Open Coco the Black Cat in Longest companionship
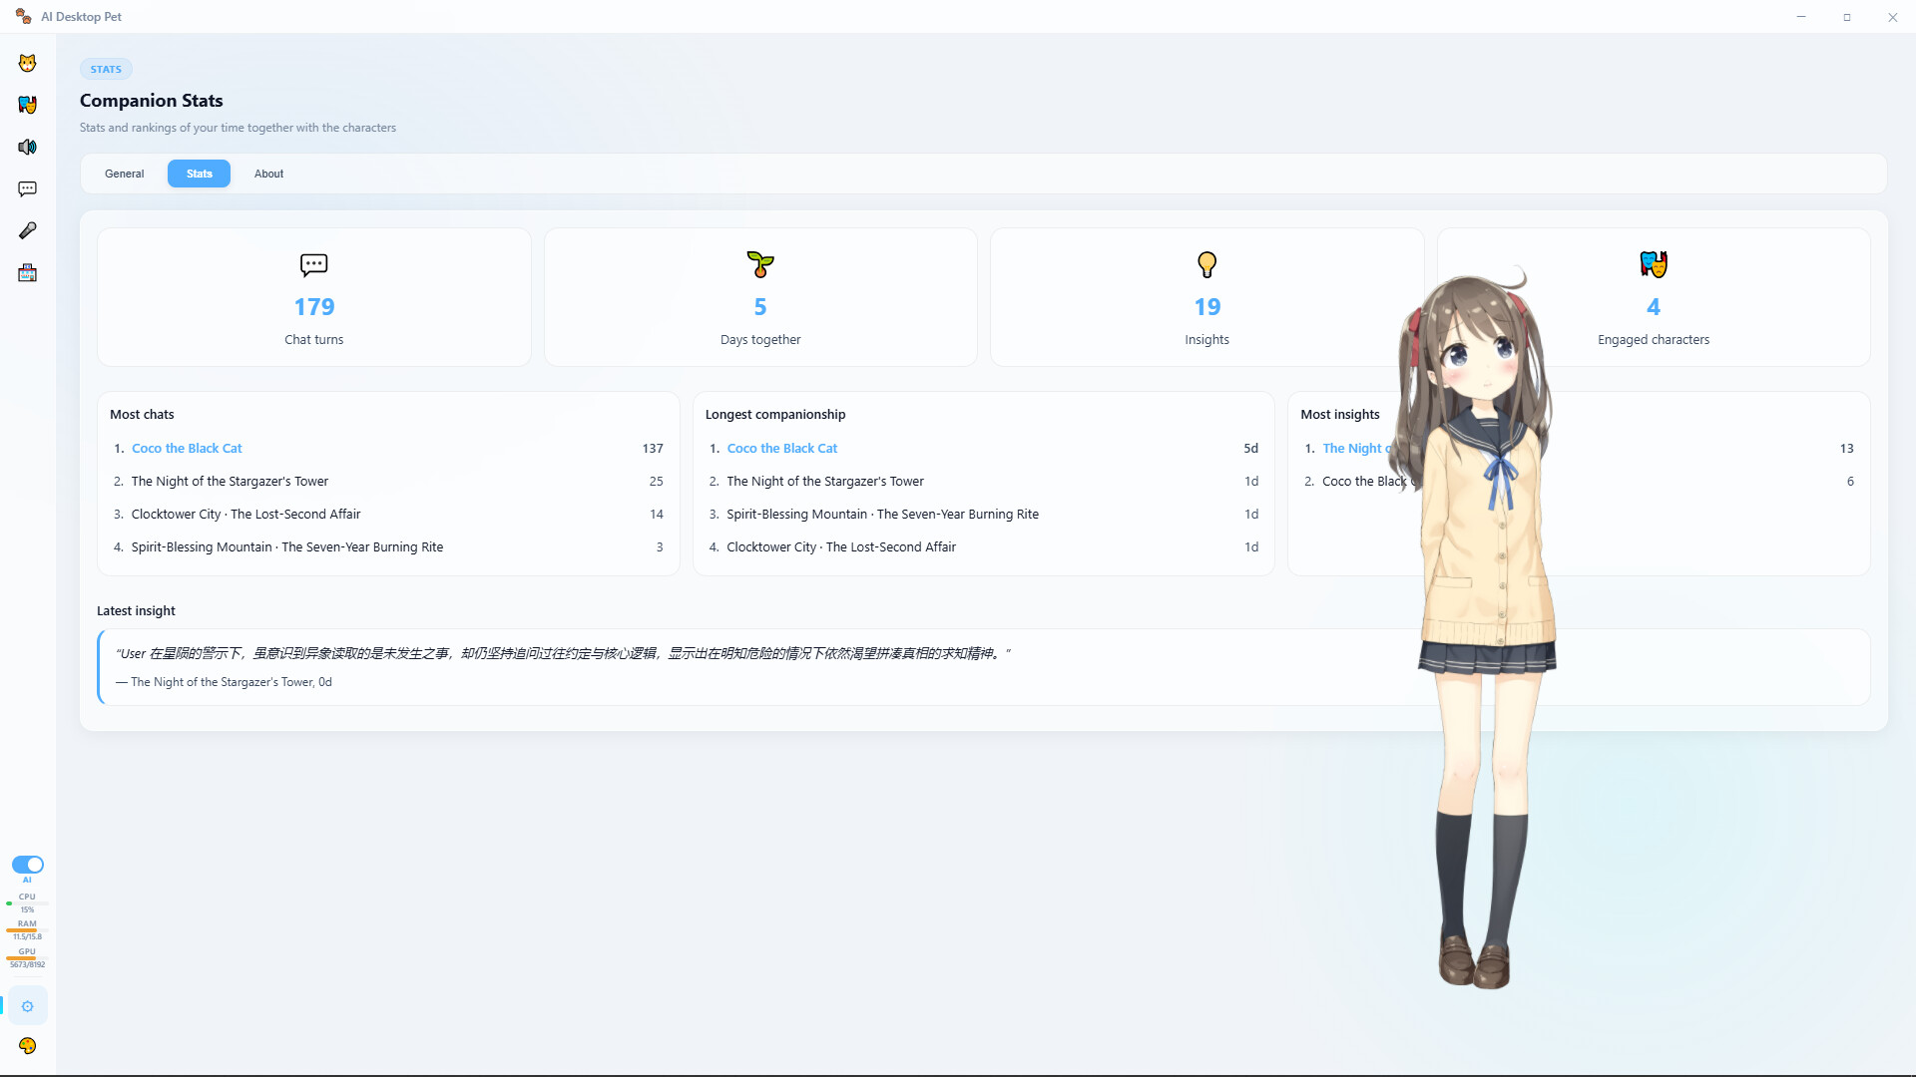 [x=781, y=449]
